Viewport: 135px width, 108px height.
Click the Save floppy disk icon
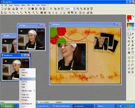click(x=9, y=9)
